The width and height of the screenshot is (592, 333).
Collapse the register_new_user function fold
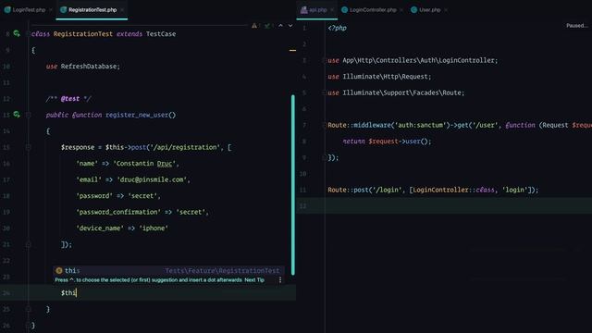[29, 115]
